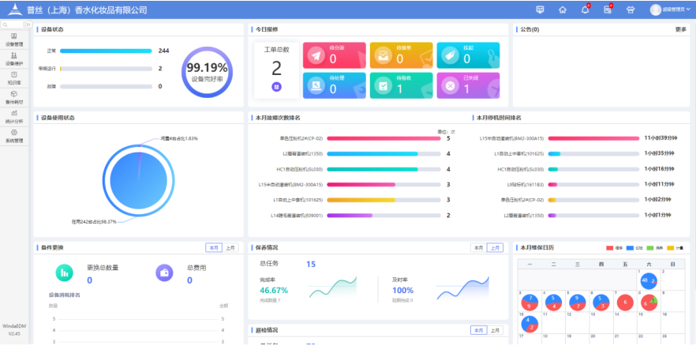696x346 pixels.
Task: Expand the 超级管理员 user dropdown
Action: pos(667,10)
